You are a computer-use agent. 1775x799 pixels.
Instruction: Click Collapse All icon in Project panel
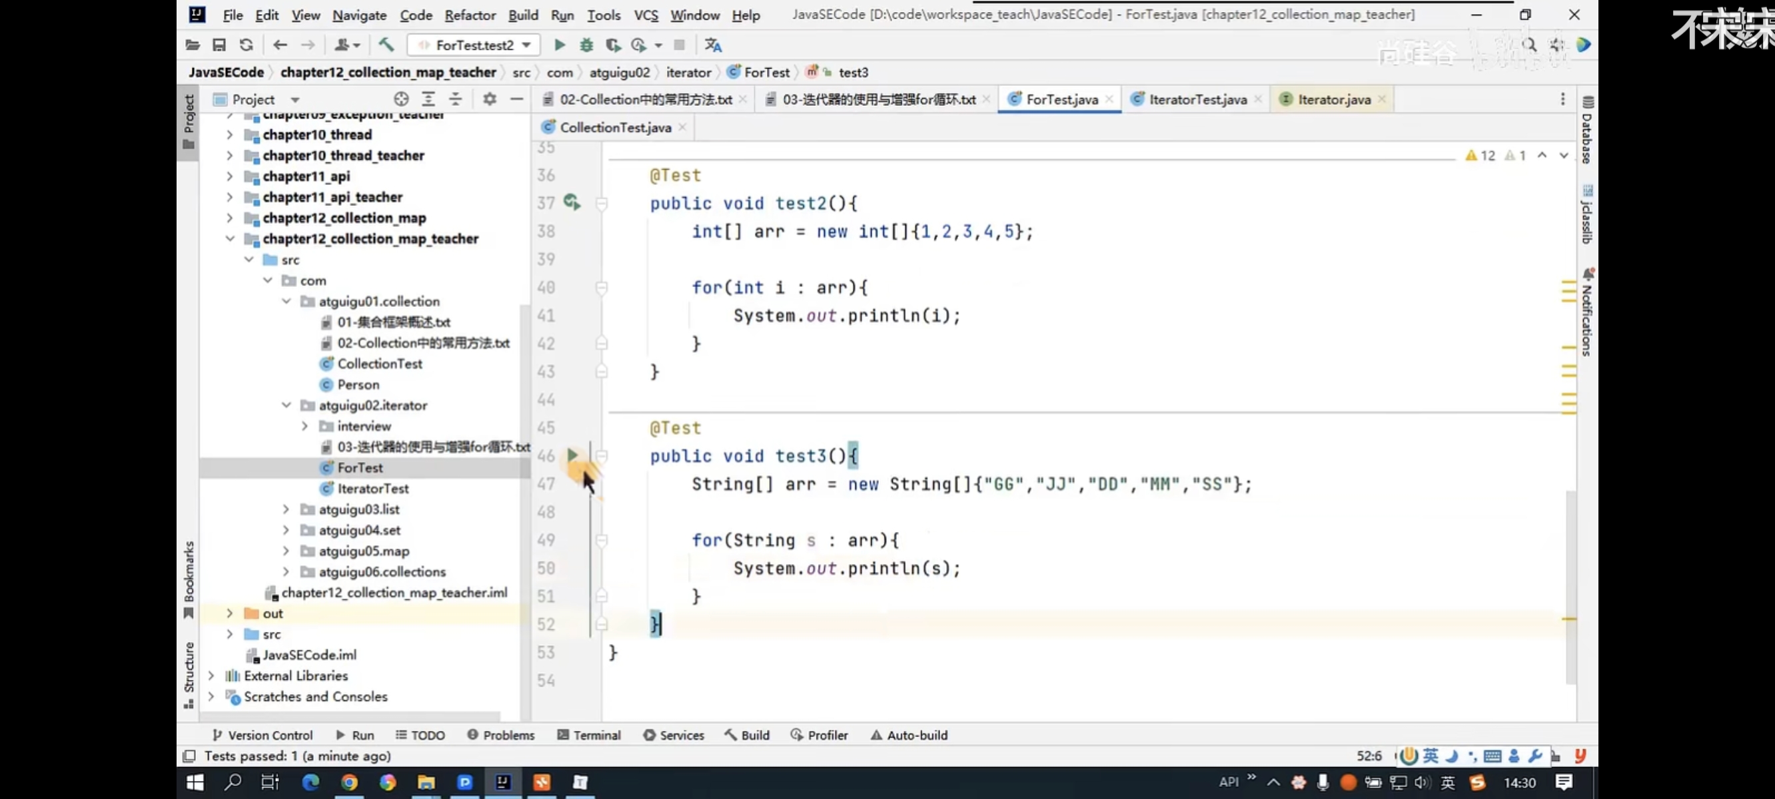(x=456, y=99)
